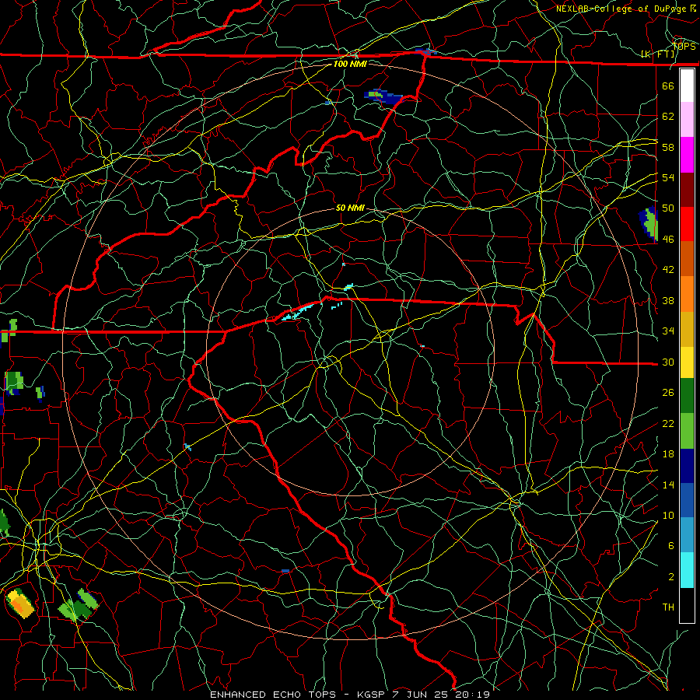
Task: Click the 'KGSP' station identifier in the title
Action: tap(372, 695)
